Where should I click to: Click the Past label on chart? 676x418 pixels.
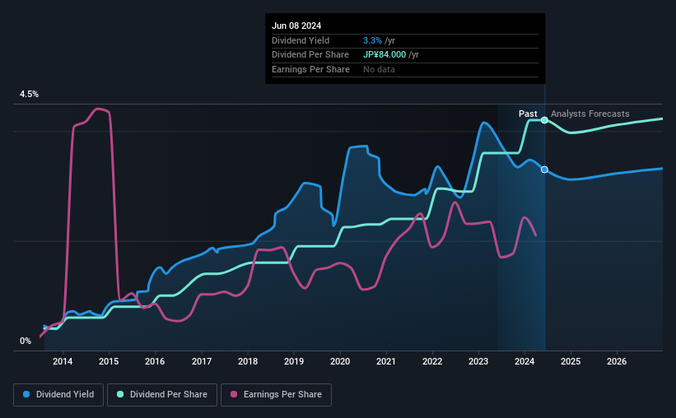pos(528,114)
